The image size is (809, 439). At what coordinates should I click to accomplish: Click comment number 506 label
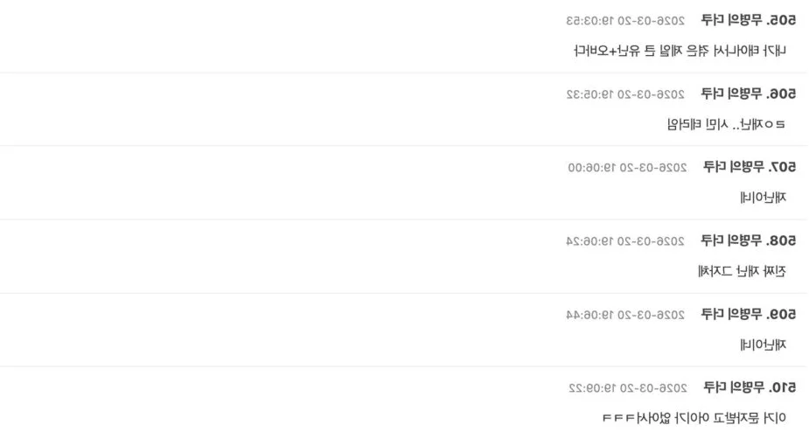pyautogui.click(x=781, y=94)
